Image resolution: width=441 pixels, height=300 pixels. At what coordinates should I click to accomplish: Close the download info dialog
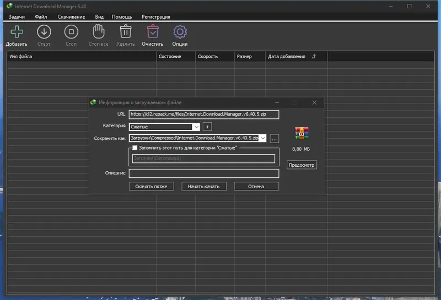[314, 102]
